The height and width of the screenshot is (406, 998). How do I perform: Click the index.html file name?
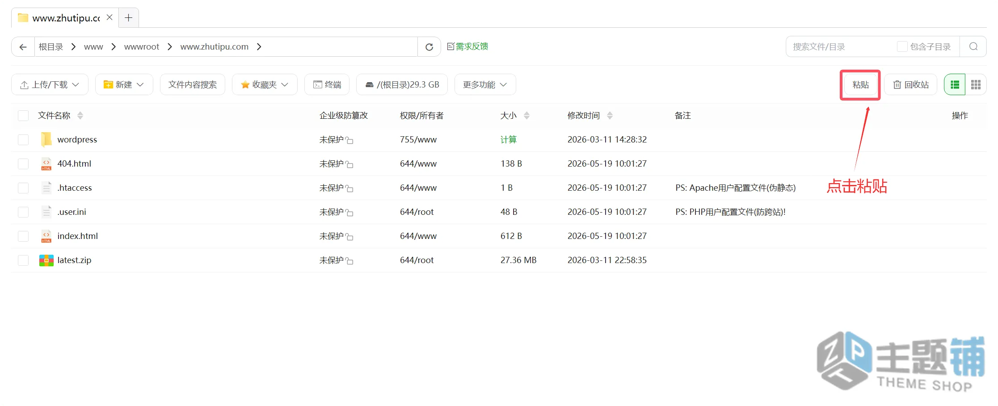click(78, 236)
